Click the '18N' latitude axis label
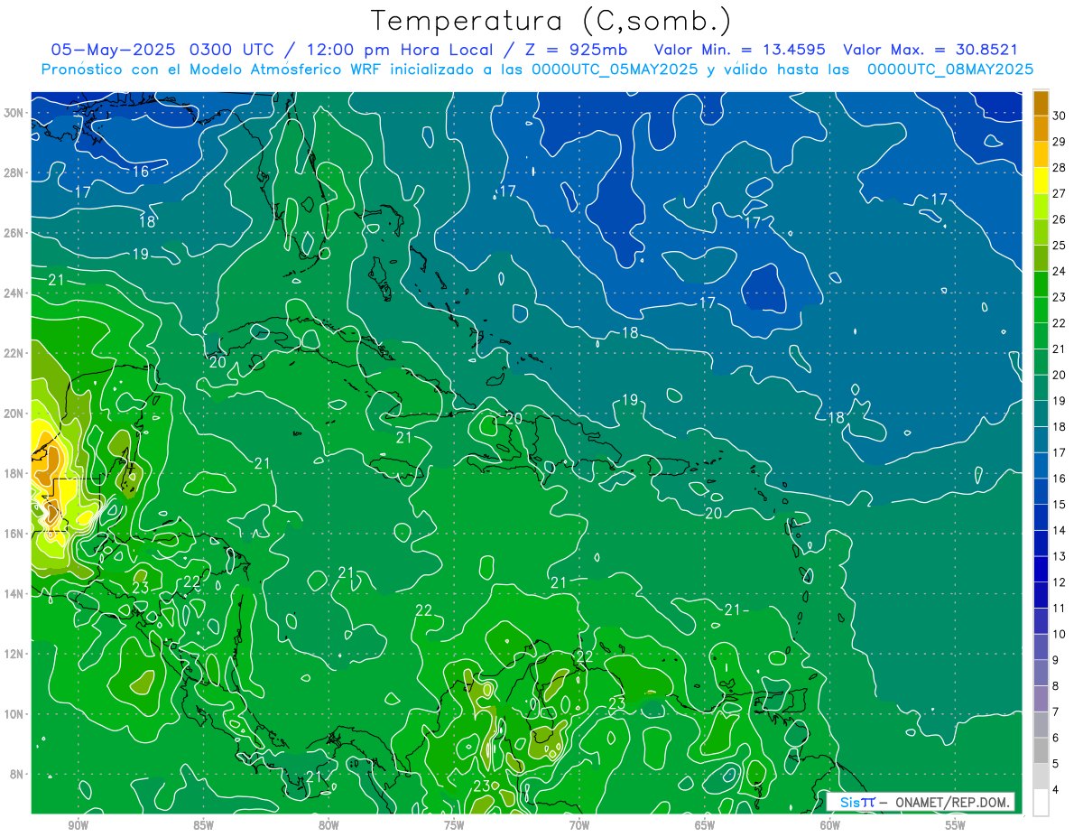The width and height of the screenshot is (1083, 837). [x=14, y=473]
